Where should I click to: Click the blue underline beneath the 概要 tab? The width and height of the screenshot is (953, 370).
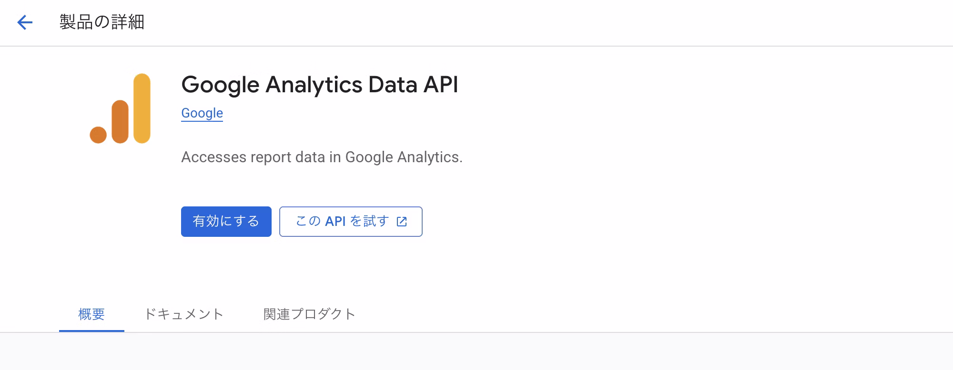(x=91, y=331)
